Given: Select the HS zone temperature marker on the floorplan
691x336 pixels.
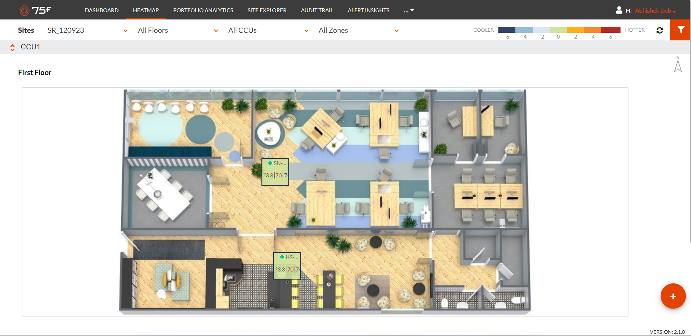Looking at the screenshot, I should coord(287,266).
